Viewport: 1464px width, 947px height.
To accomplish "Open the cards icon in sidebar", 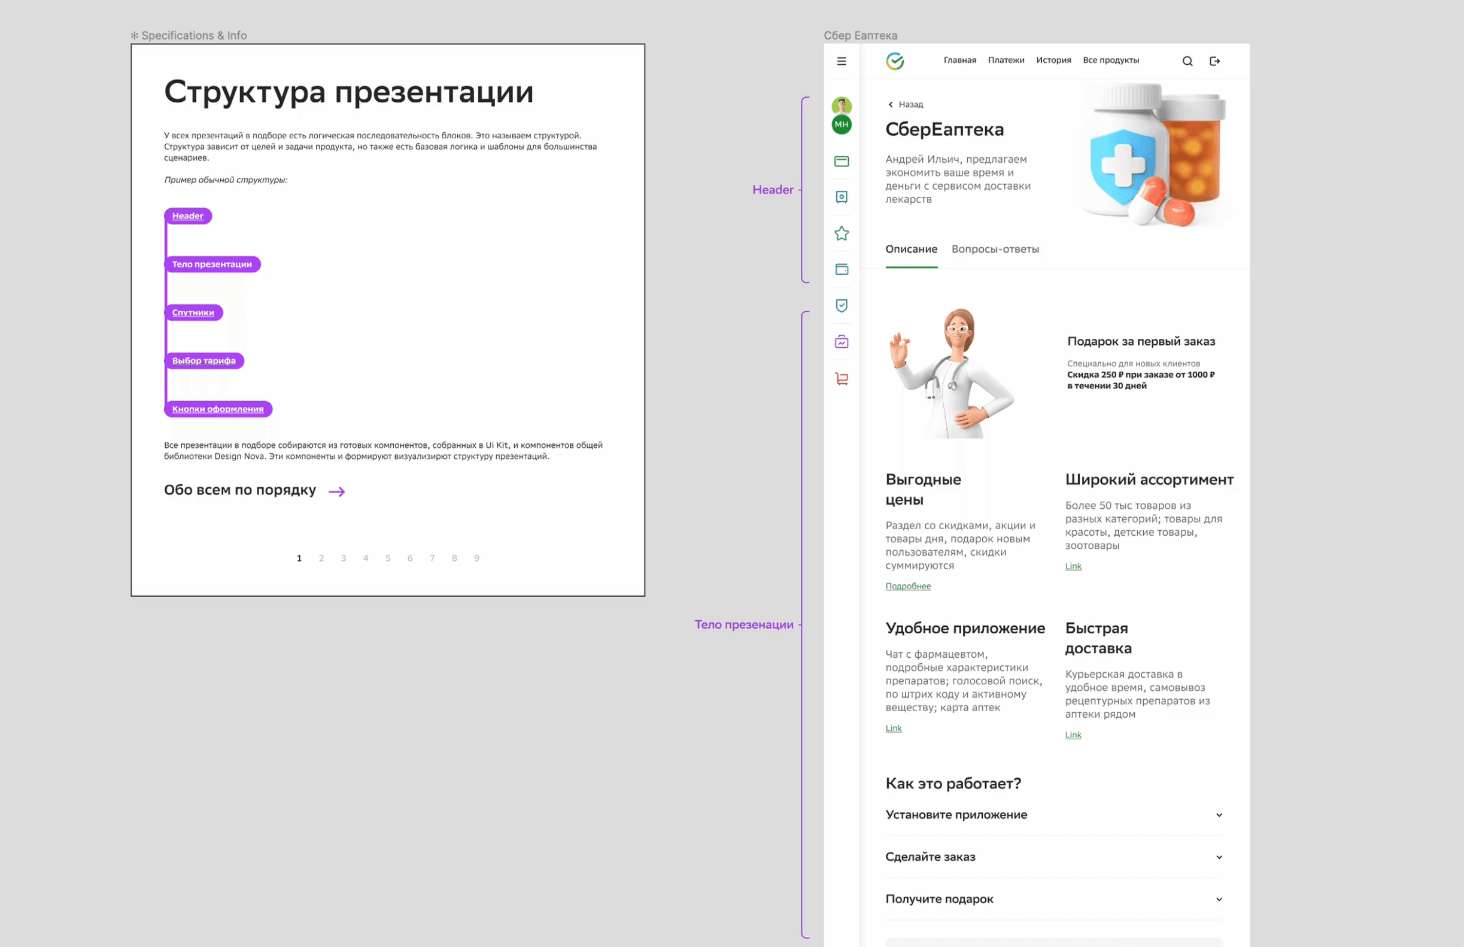I will pos(841,161).
